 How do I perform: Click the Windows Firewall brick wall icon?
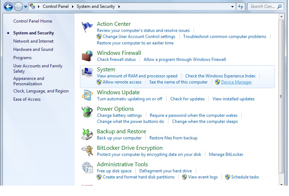coord(87,56)
